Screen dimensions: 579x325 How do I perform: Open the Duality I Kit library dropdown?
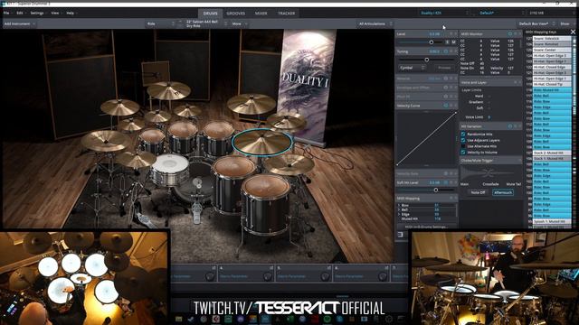click(x=444, y=13)
